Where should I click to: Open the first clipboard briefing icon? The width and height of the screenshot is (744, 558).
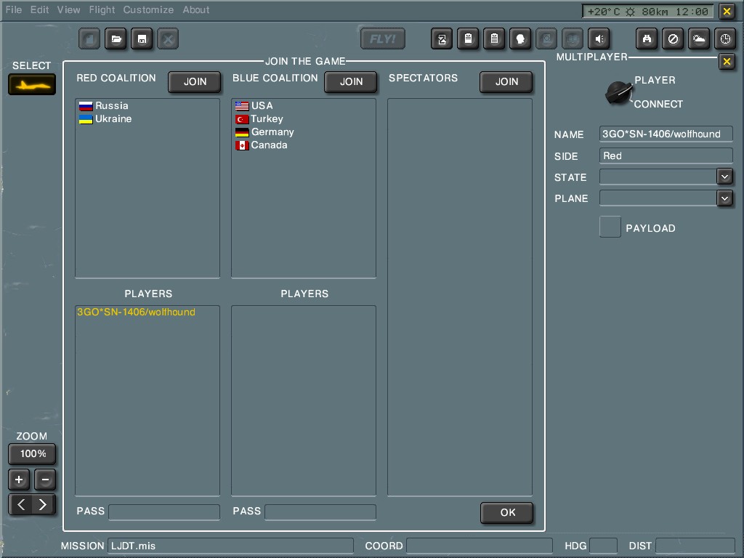coord(468,39)
